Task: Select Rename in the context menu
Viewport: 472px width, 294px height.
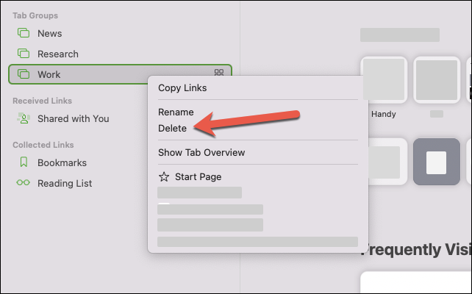Action: (176, 112)
